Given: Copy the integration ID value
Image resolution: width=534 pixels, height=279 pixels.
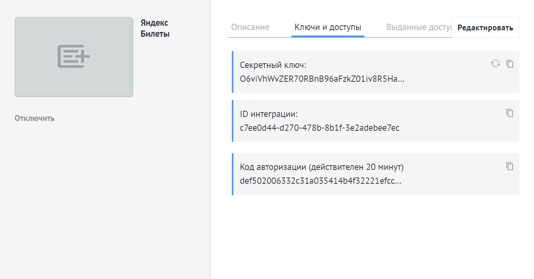Looking at the screenshot, I should coord(510,113).
